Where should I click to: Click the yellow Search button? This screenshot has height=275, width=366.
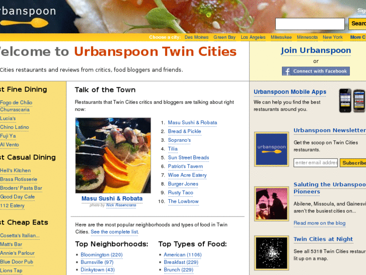[357, 24]
